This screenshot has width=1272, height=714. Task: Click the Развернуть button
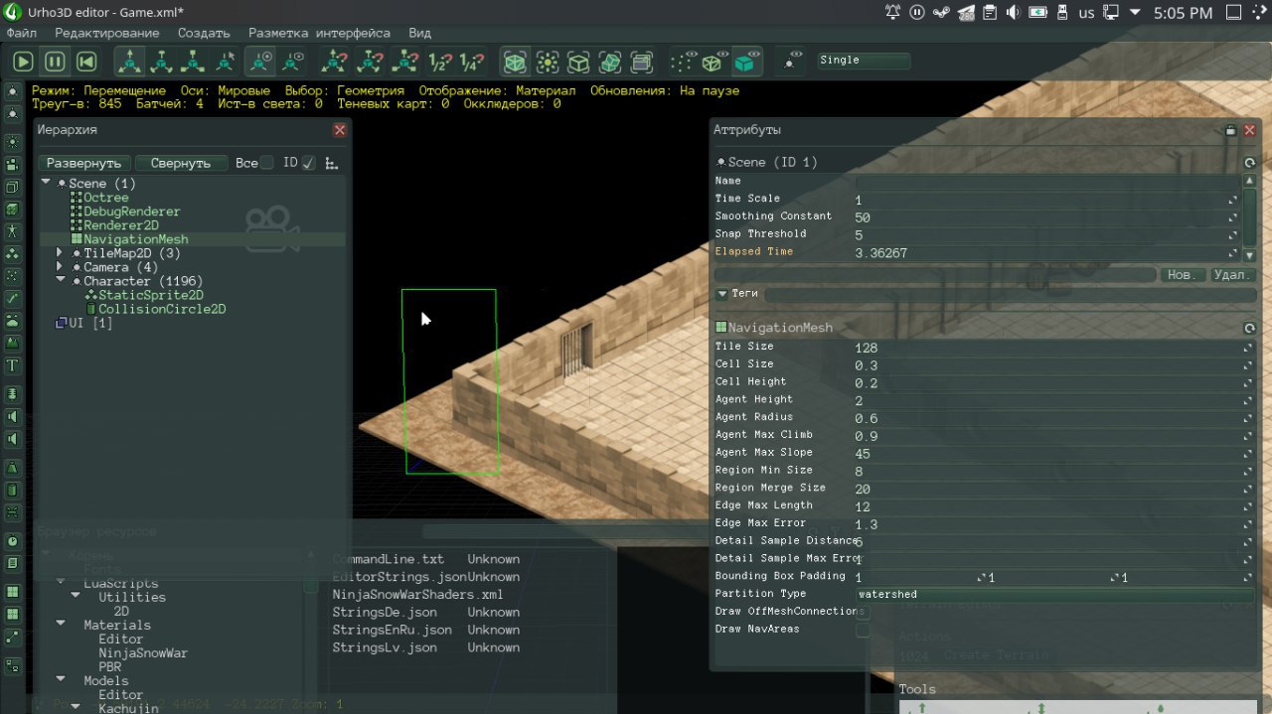(84, 163)
